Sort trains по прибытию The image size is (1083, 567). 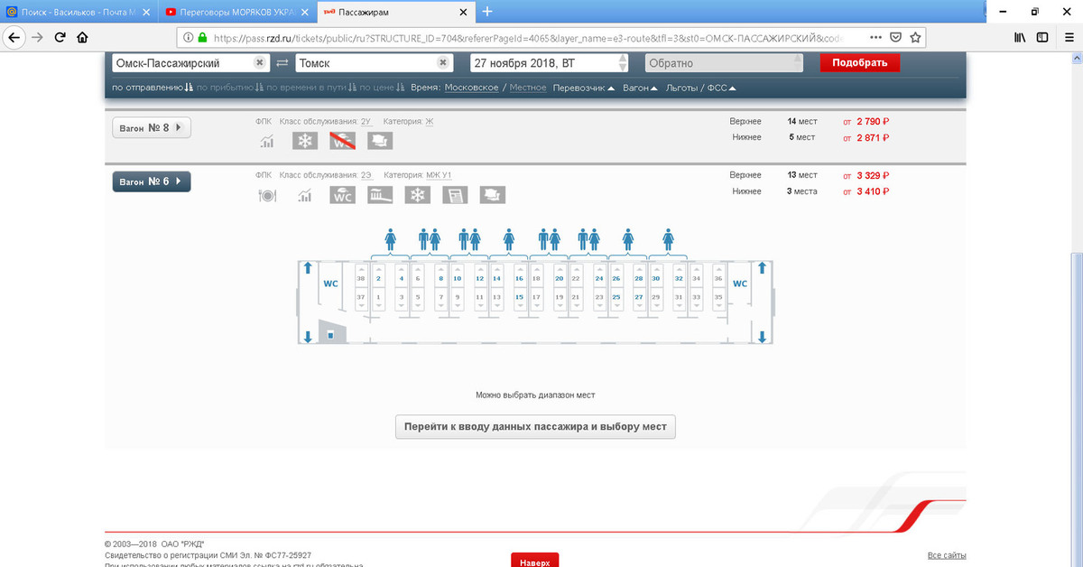tap(229, 88)
